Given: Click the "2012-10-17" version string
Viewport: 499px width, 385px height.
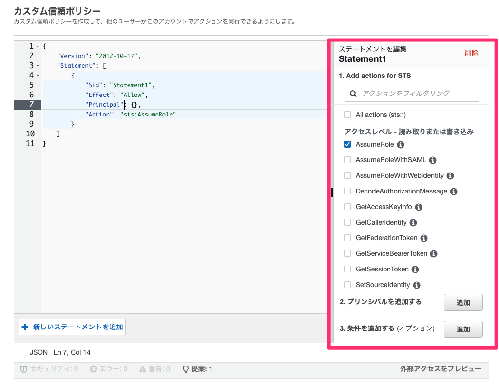Looking at the screenshot, I should (116, 56).
